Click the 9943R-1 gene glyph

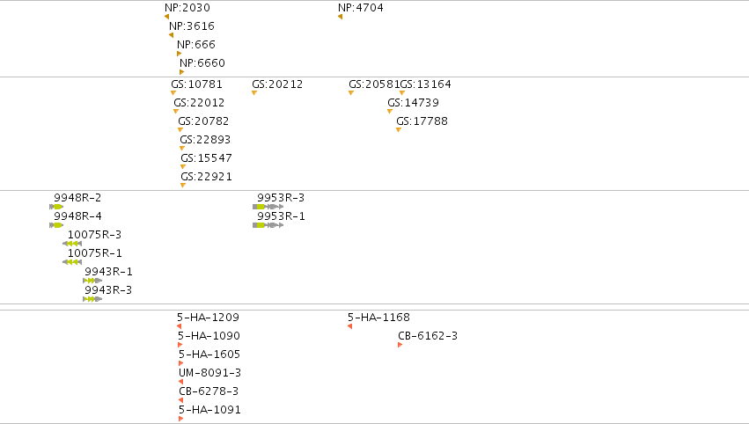pyautogui.click(x=92, y=281)
